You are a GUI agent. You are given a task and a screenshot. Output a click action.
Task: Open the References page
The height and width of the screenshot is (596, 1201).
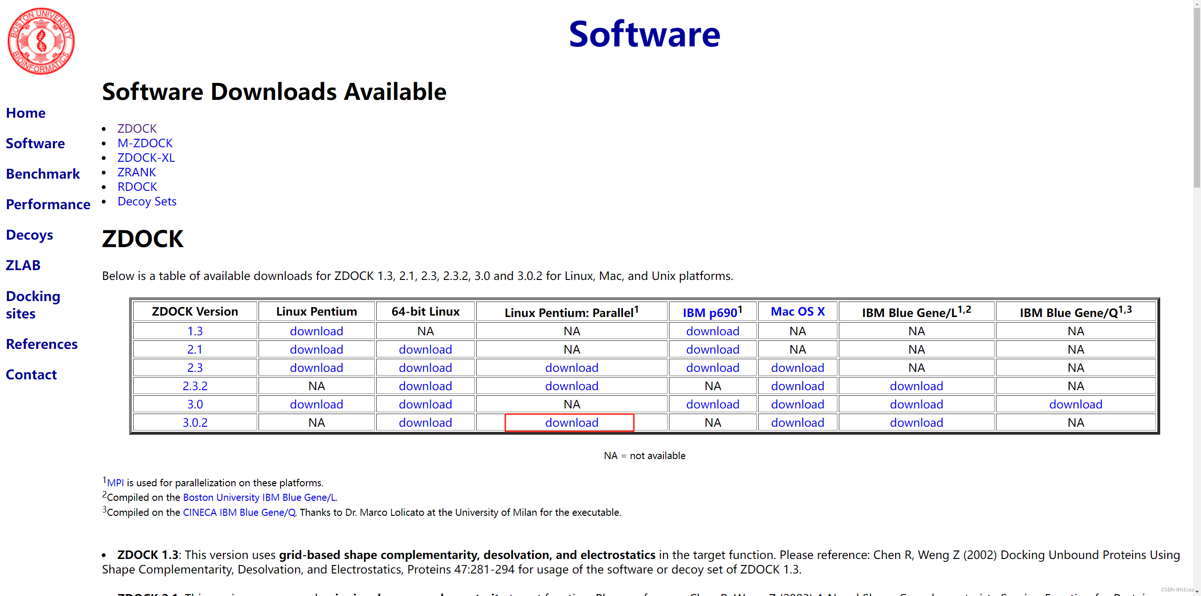[x=42, y=344]
